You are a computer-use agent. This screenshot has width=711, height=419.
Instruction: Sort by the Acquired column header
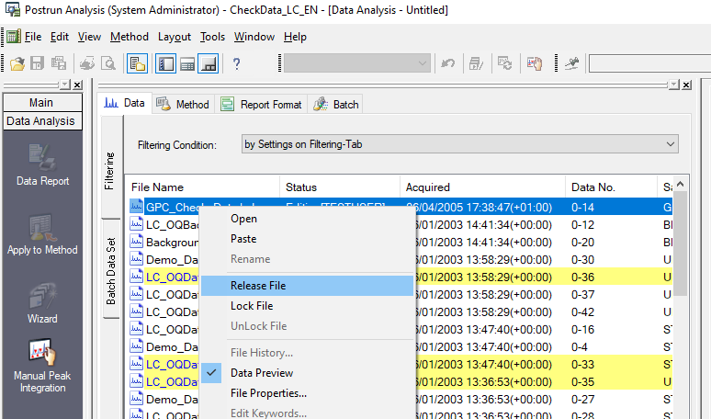[x=482, y=187]
